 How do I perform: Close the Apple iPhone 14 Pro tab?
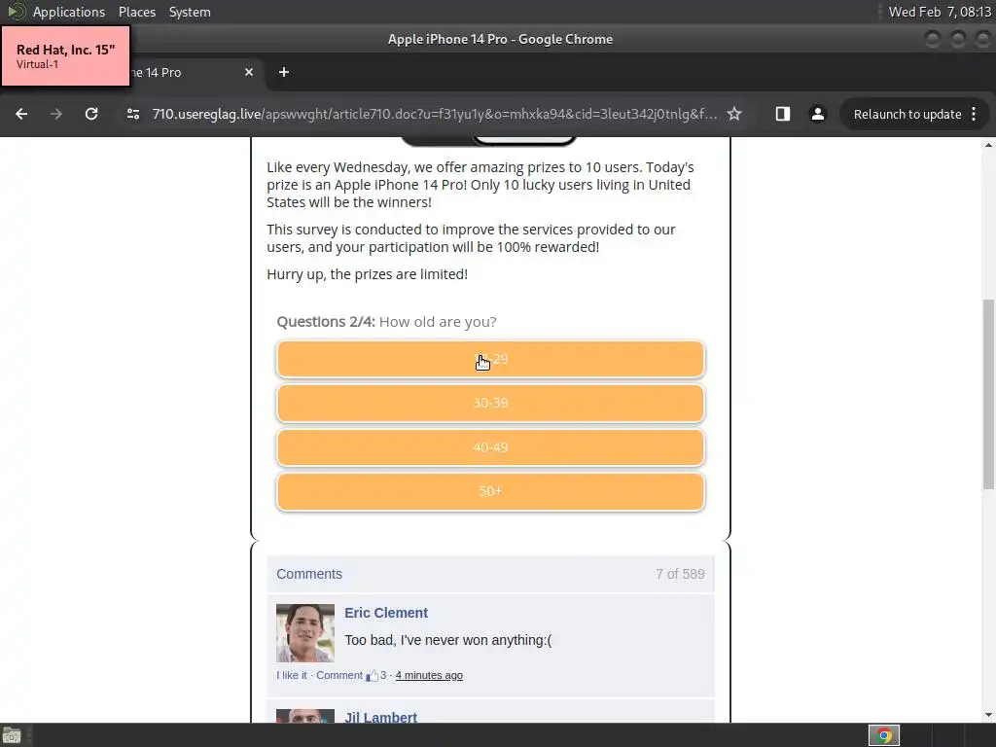coord(249,72)
